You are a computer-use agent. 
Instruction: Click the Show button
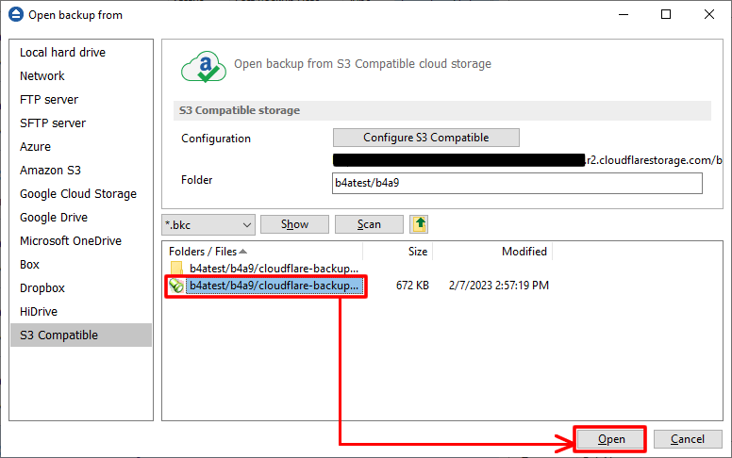(294, 224)
